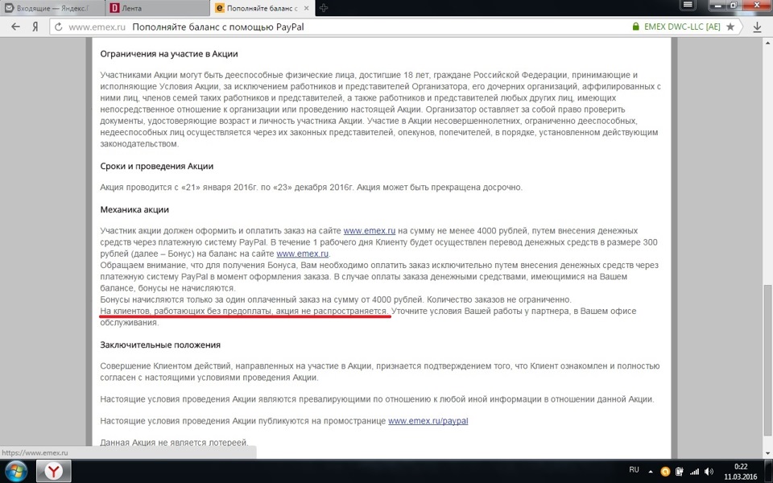Expand hidden tray icons arrow
This screenshot has height=483, width=773.
pyautogui.click(x=649, y=471)
